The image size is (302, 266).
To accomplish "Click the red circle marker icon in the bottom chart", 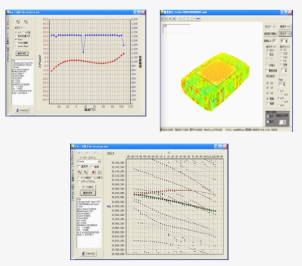I will pos(93,172).
